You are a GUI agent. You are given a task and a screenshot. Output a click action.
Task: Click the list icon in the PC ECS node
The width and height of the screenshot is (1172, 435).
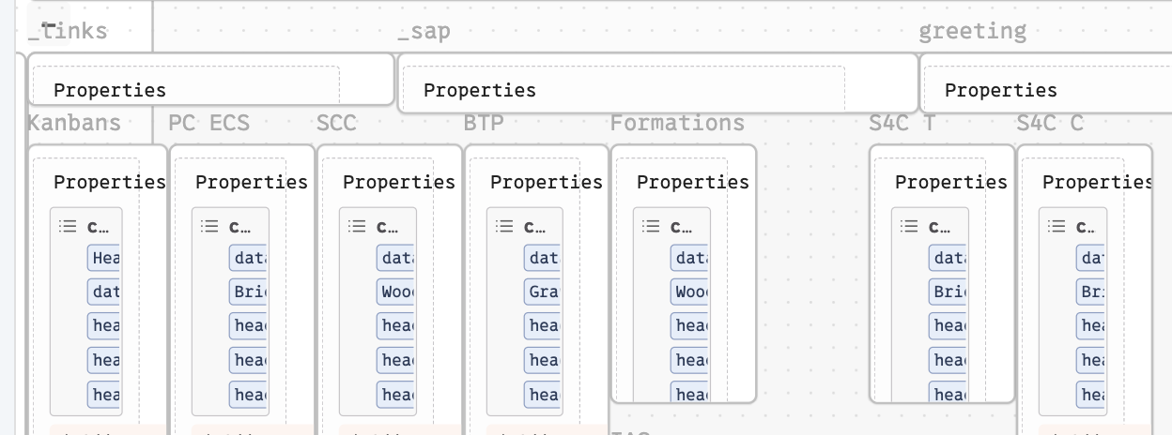tap(209, 226)
